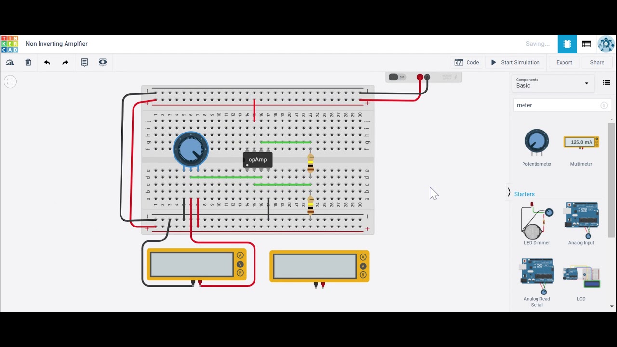This screenshot has height=347, width=617.
Task: Open the user profile avatar
Action: tap(606, 44)
